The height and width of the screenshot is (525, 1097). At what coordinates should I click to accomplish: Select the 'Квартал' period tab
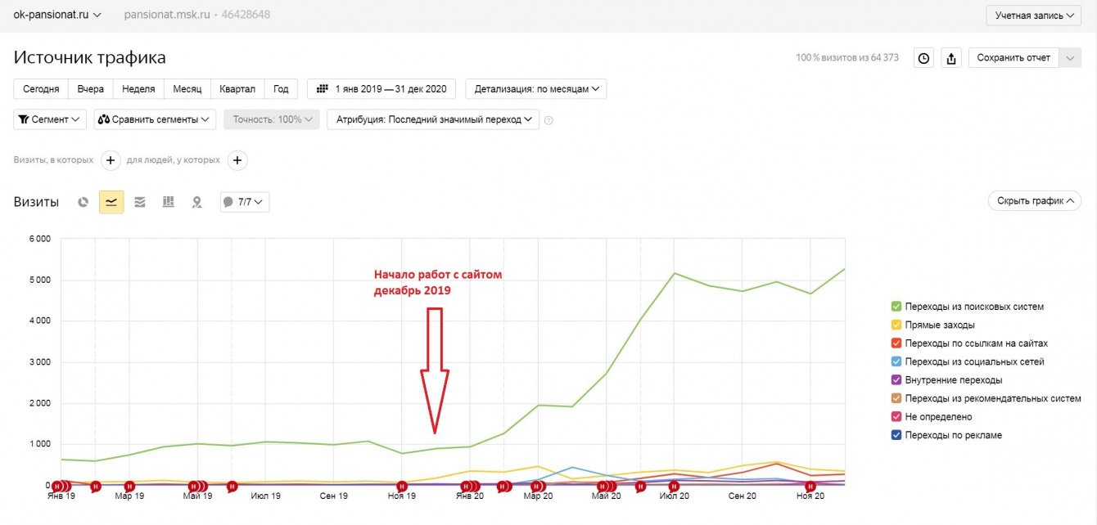point(237,89)
